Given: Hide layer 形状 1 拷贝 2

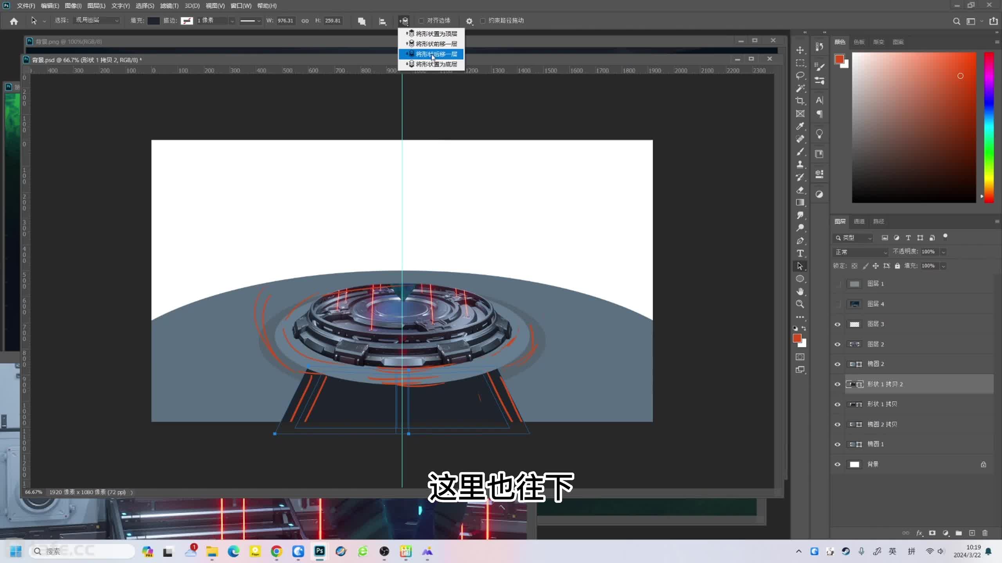Looking at the screenshot, I should 838,384.
